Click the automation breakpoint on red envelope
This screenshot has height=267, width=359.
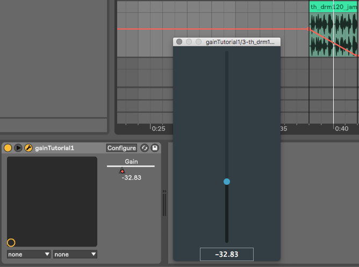[x=308, y=29]
